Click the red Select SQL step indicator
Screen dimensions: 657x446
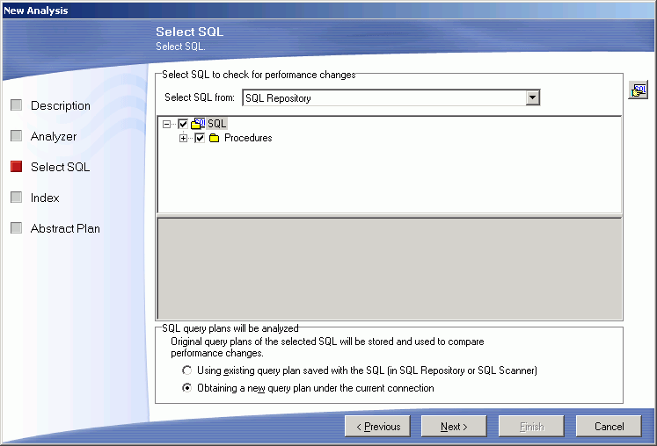[x=17, y=167]
